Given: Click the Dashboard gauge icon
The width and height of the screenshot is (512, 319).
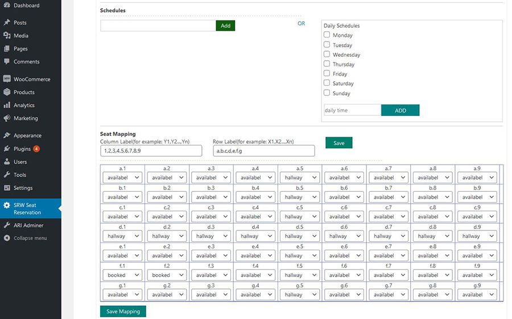Looking at the screenshot, I should pyautogui.click(x=7, y=6).
